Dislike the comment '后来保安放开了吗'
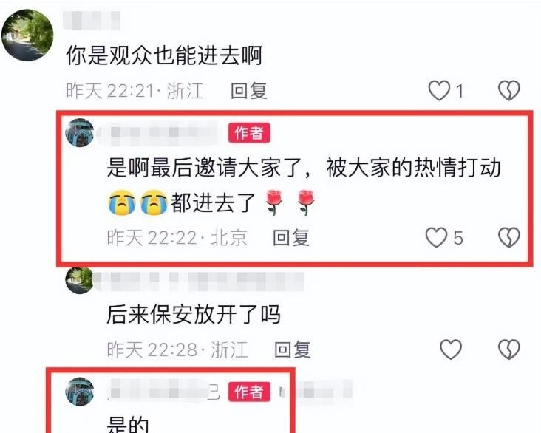Screen dimensions: 541x433 (509, 350)
